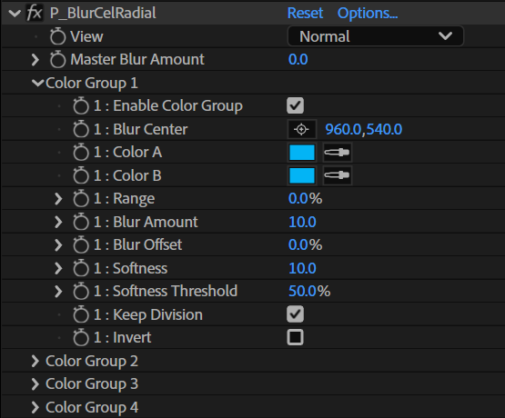Toggle the fx switch for P_BlurCelRadial
This screenshot has width=505, height=418.
[x=35, y=14]
